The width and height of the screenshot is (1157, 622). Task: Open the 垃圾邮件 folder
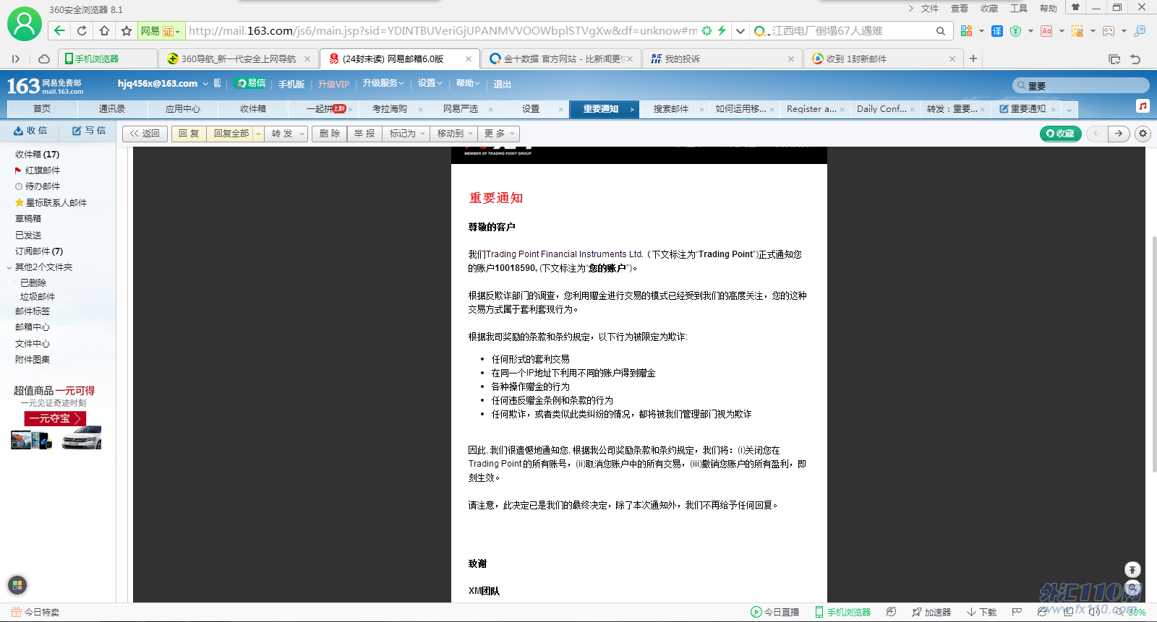(x=38, y=297)
